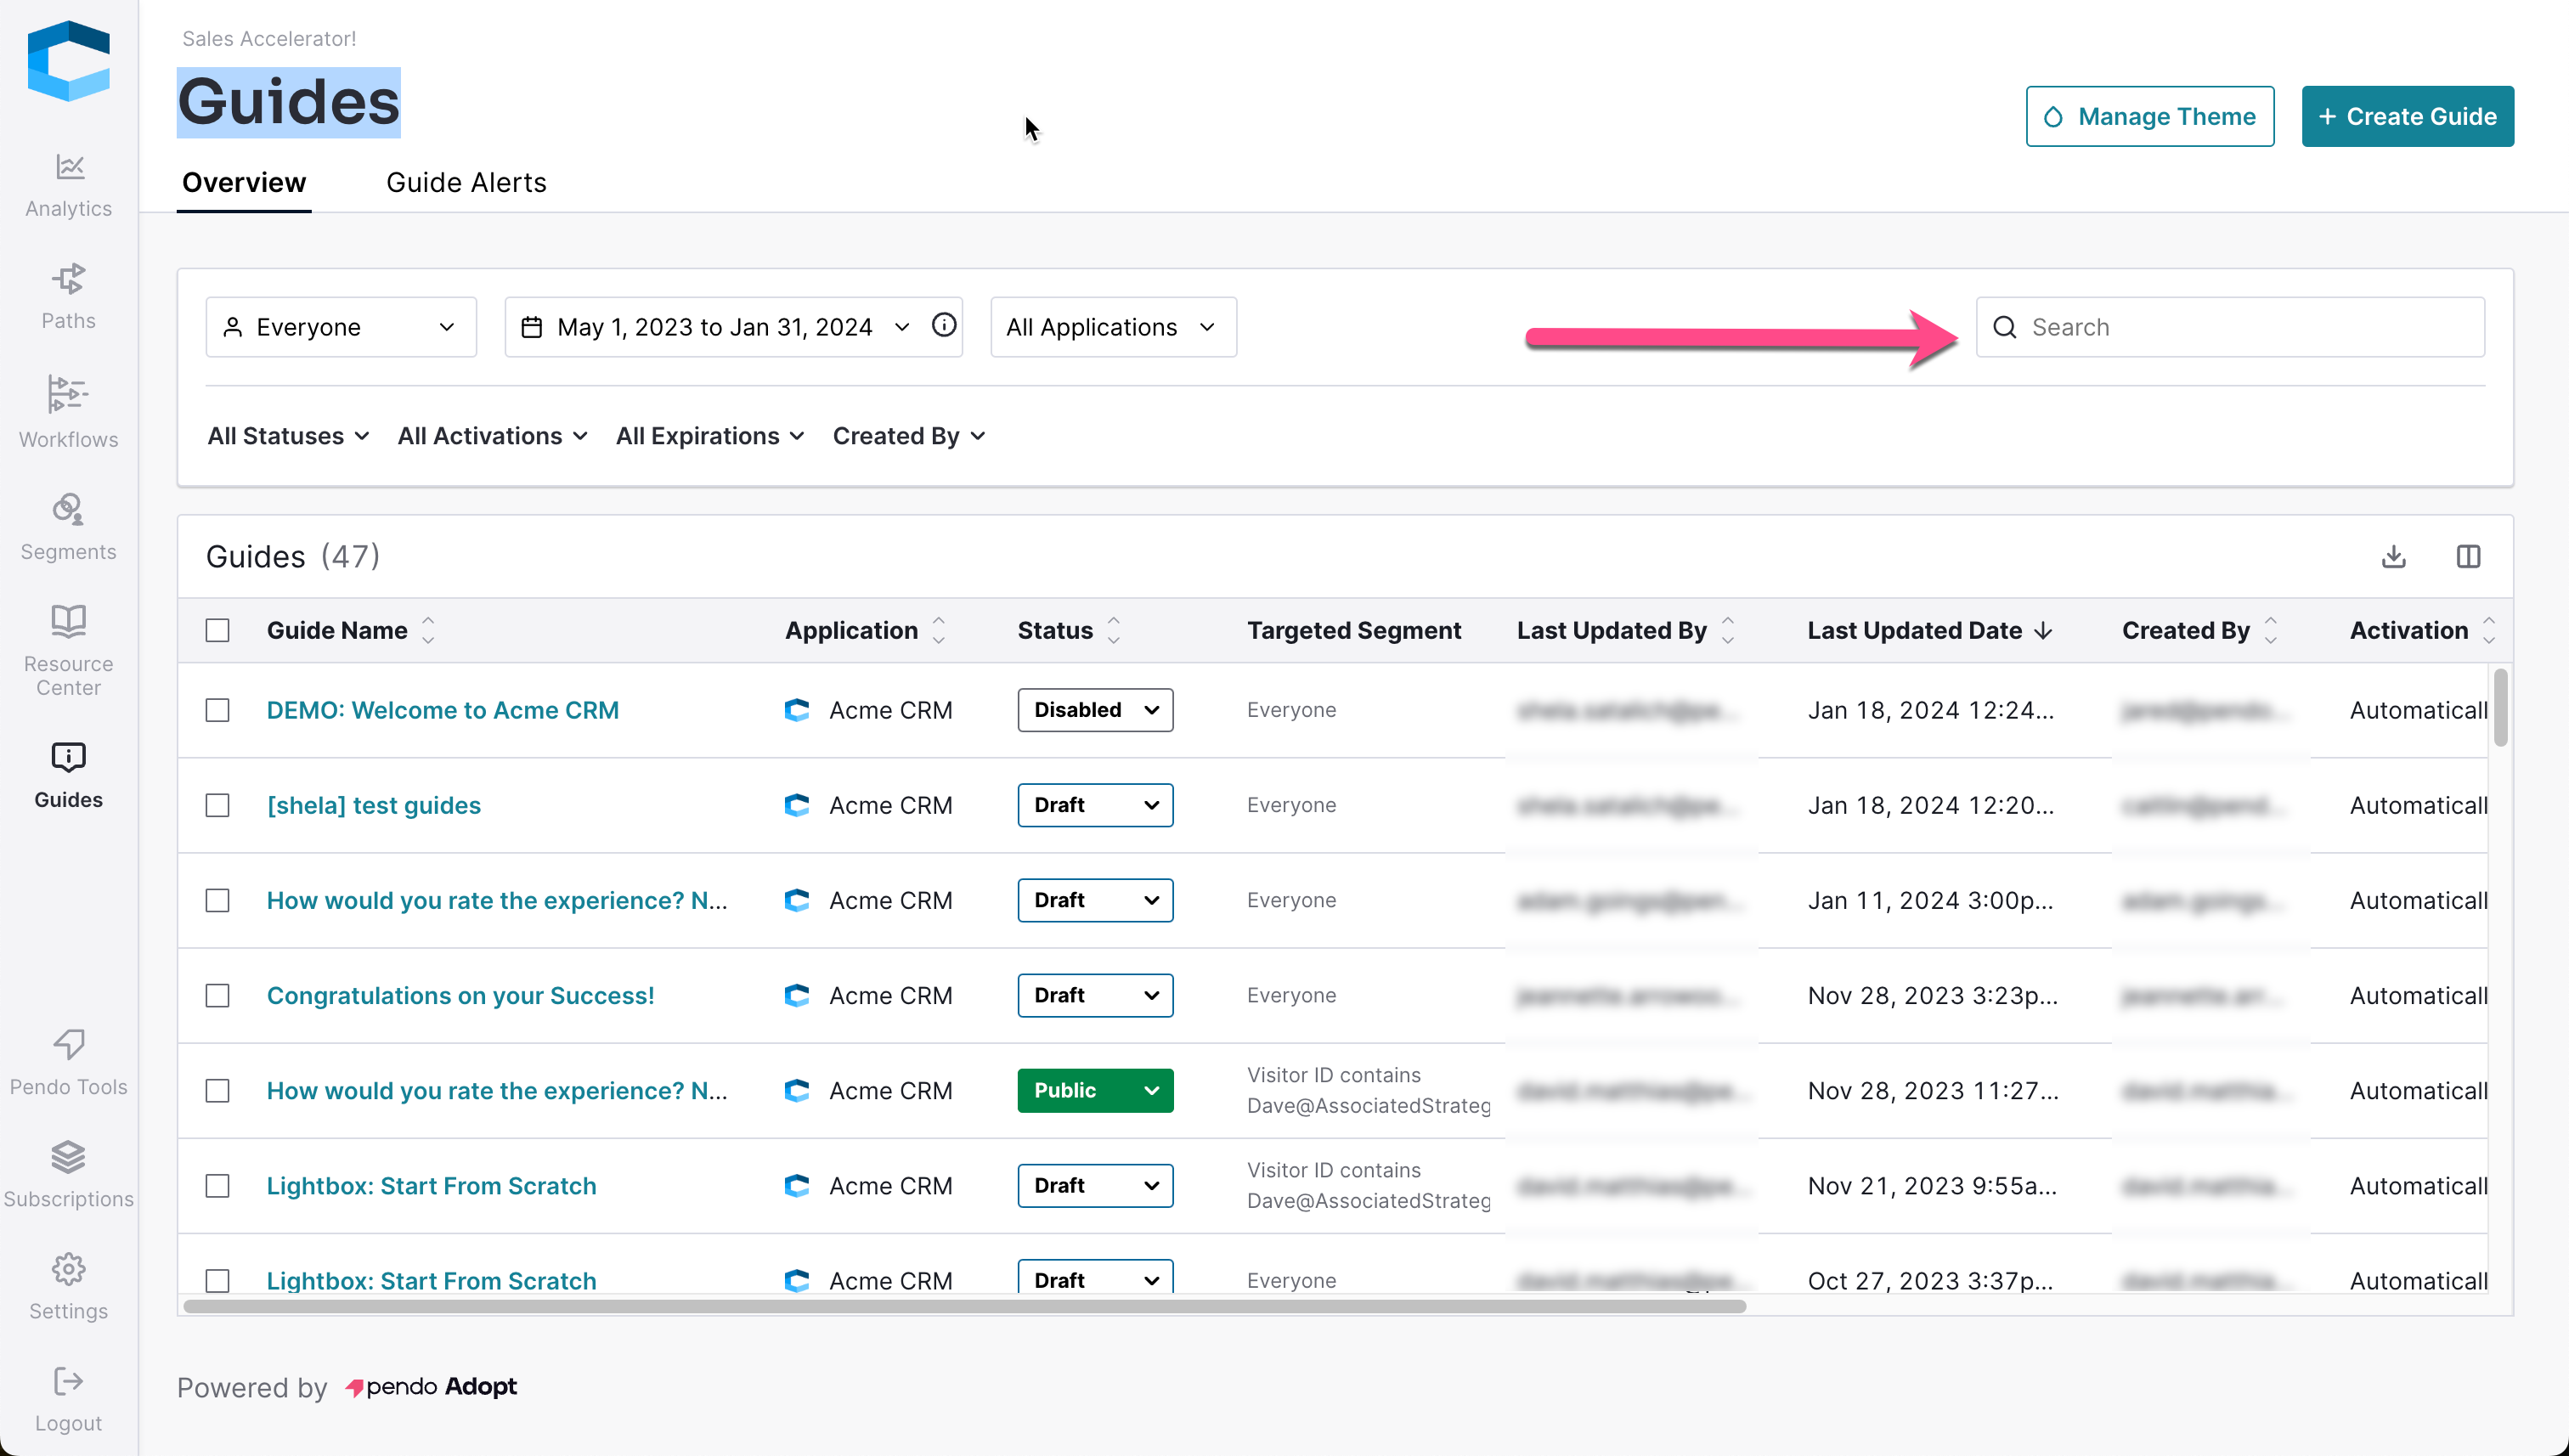Image resolution: width=2569 pixels, height=1456 pixels.
Task: Tick checkbox for Jan 11, 2024 guide row
Action: (217, 900)
